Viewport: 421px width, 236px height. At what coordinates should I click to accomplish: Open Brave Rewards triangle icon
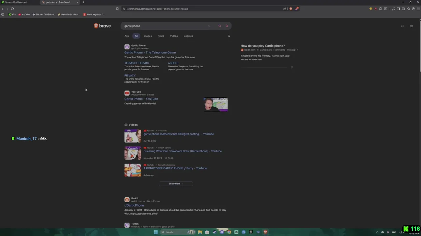pos(296,9)
